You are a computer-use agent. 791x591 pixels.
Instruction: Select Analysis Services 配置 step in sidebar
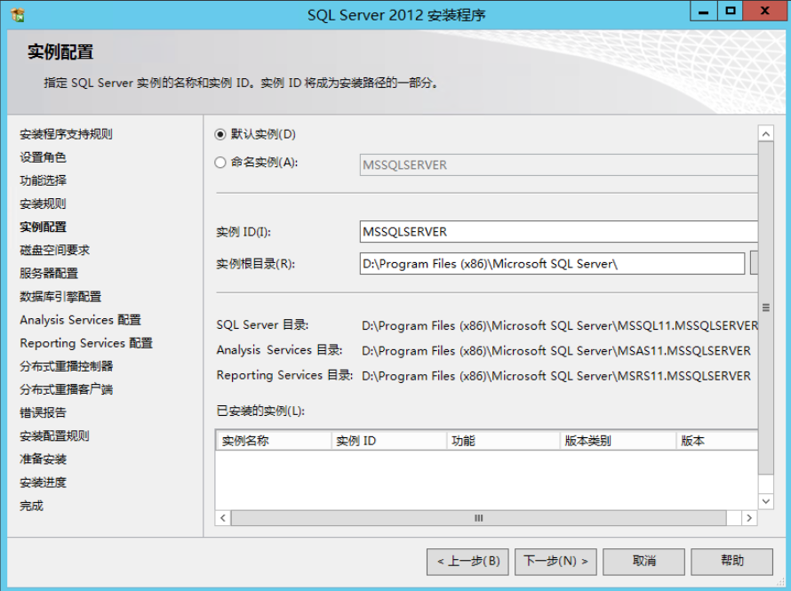pos(81,320)
